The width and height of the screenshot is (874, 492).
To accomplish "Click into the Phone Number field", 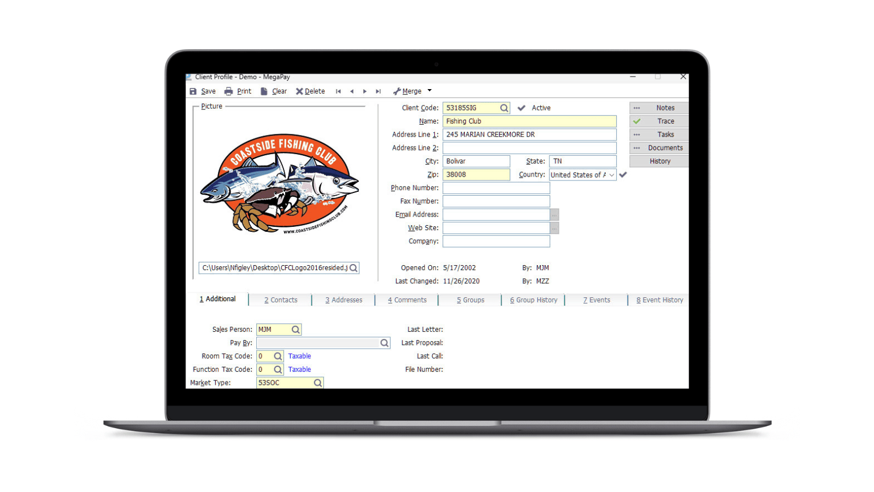I will [x=495, y=188].
